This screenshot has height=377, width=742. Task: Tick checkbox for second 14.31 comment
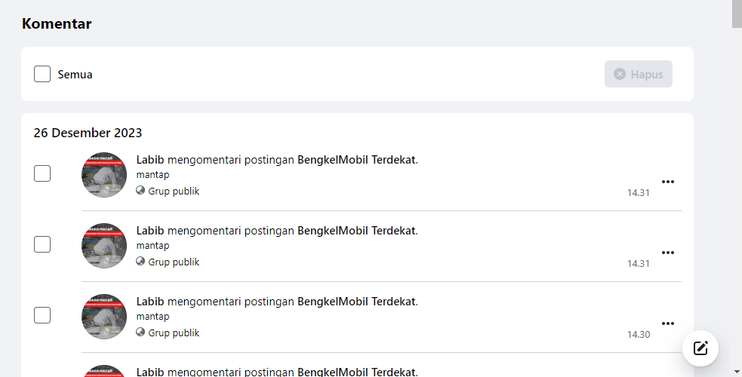42,244
